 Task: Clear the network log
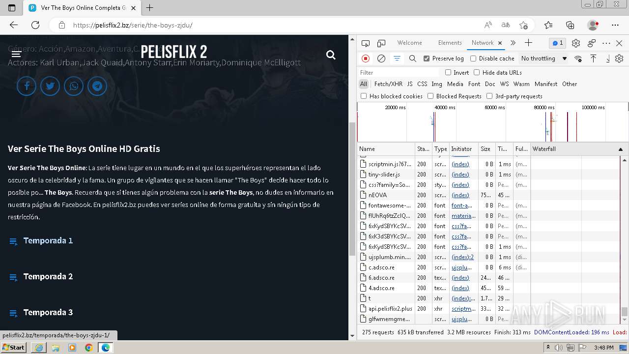[381, 59]
